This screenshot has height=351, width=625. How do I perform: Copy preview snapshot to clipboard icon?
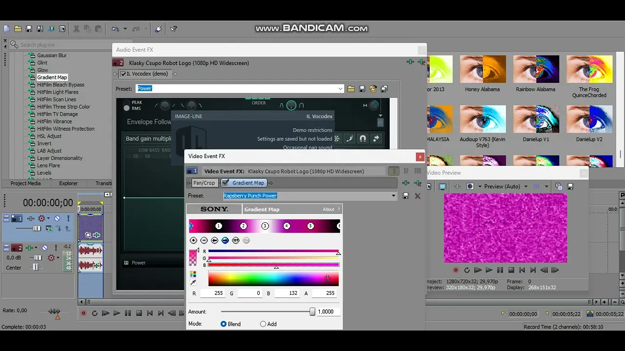click(x=559, y=186)
